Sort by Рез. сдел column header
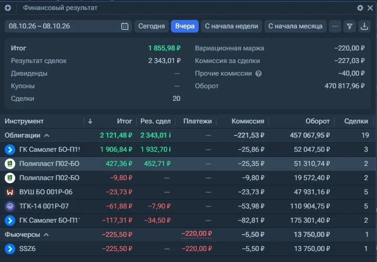 155,121
